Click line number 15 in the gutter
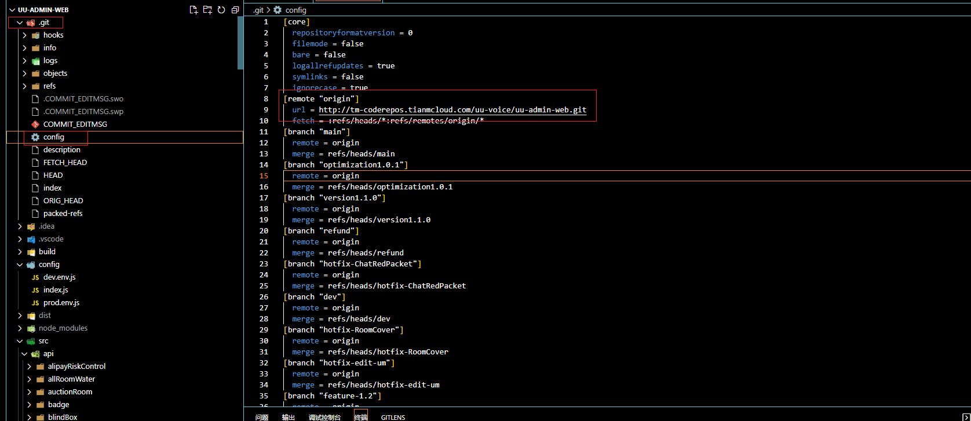971x421 pixels. pyautogui.click(x=264, y=176)
